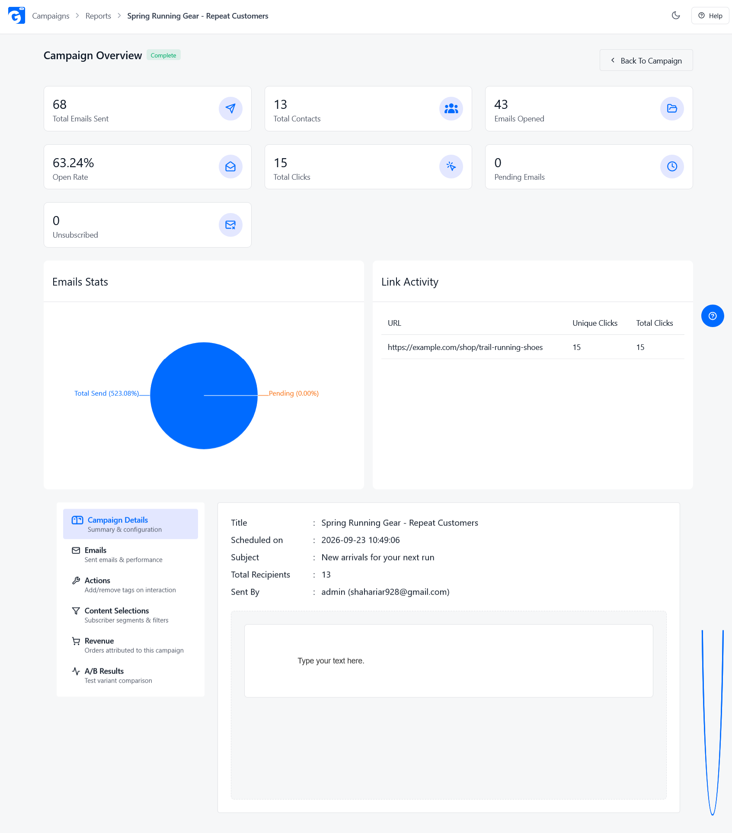Viewport: 732px width, 833px height.
Task: Click the 63.24% open rate value
Action: tap(73, 163)
